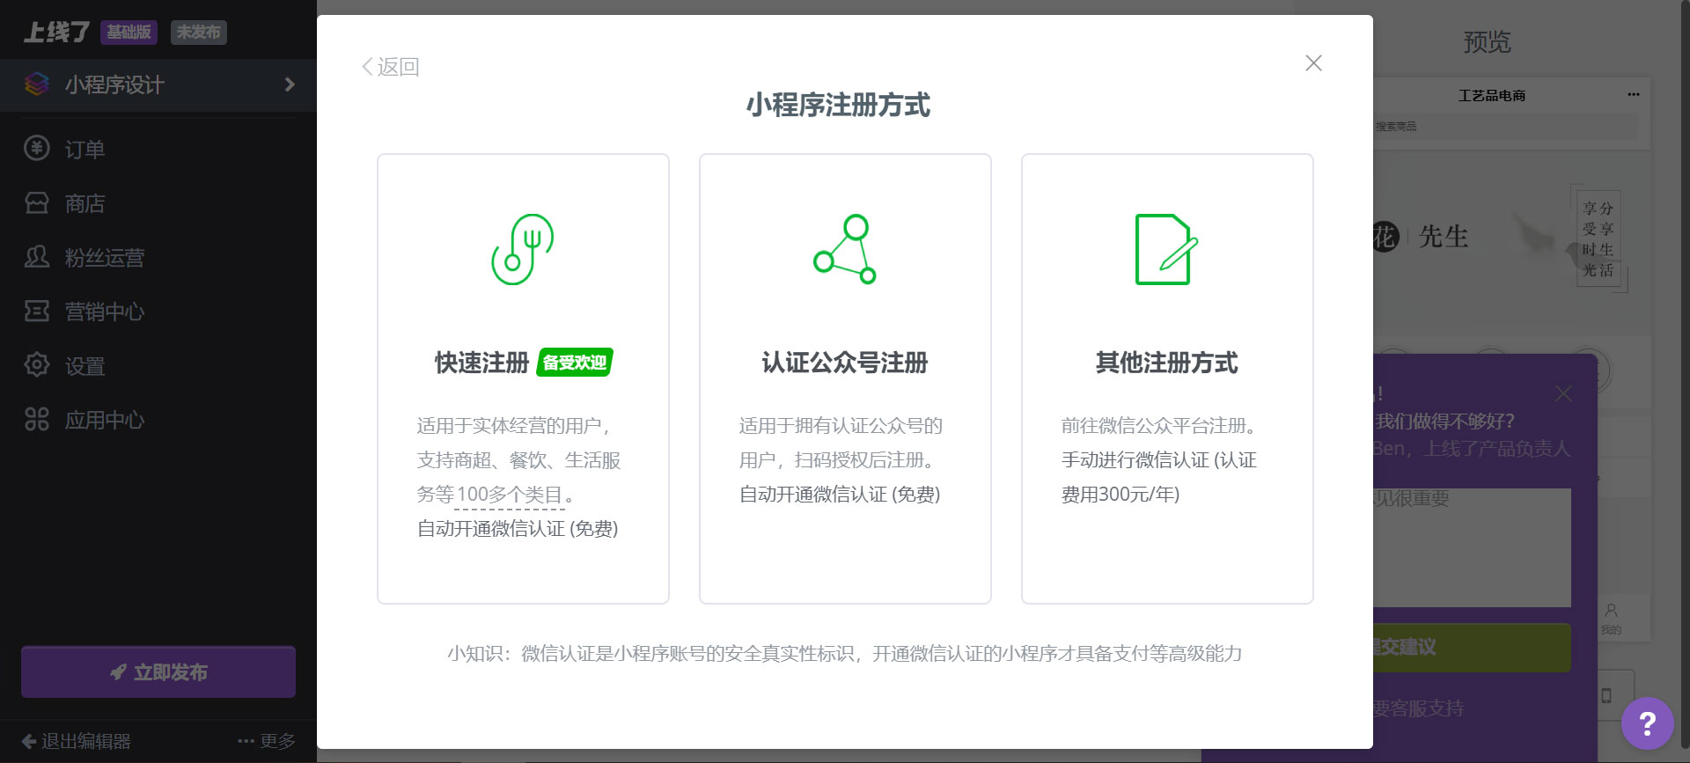The width and height of the screenshot is (1690, 763).
Task: Open the 设置 gear icon
Action: click(x=37, y=364)
